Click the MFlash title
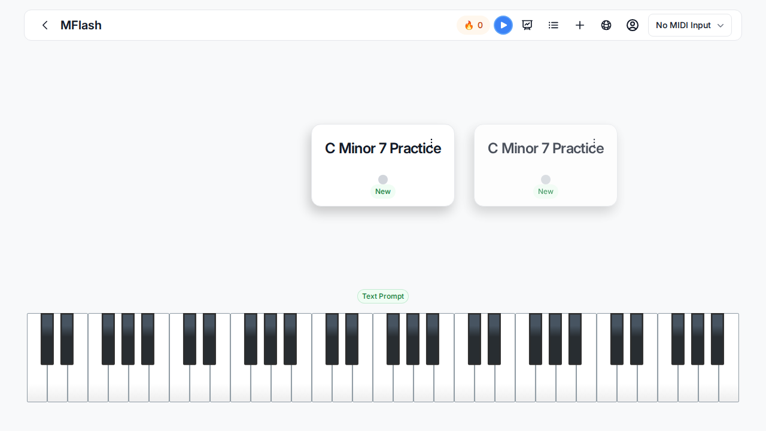 81,25
